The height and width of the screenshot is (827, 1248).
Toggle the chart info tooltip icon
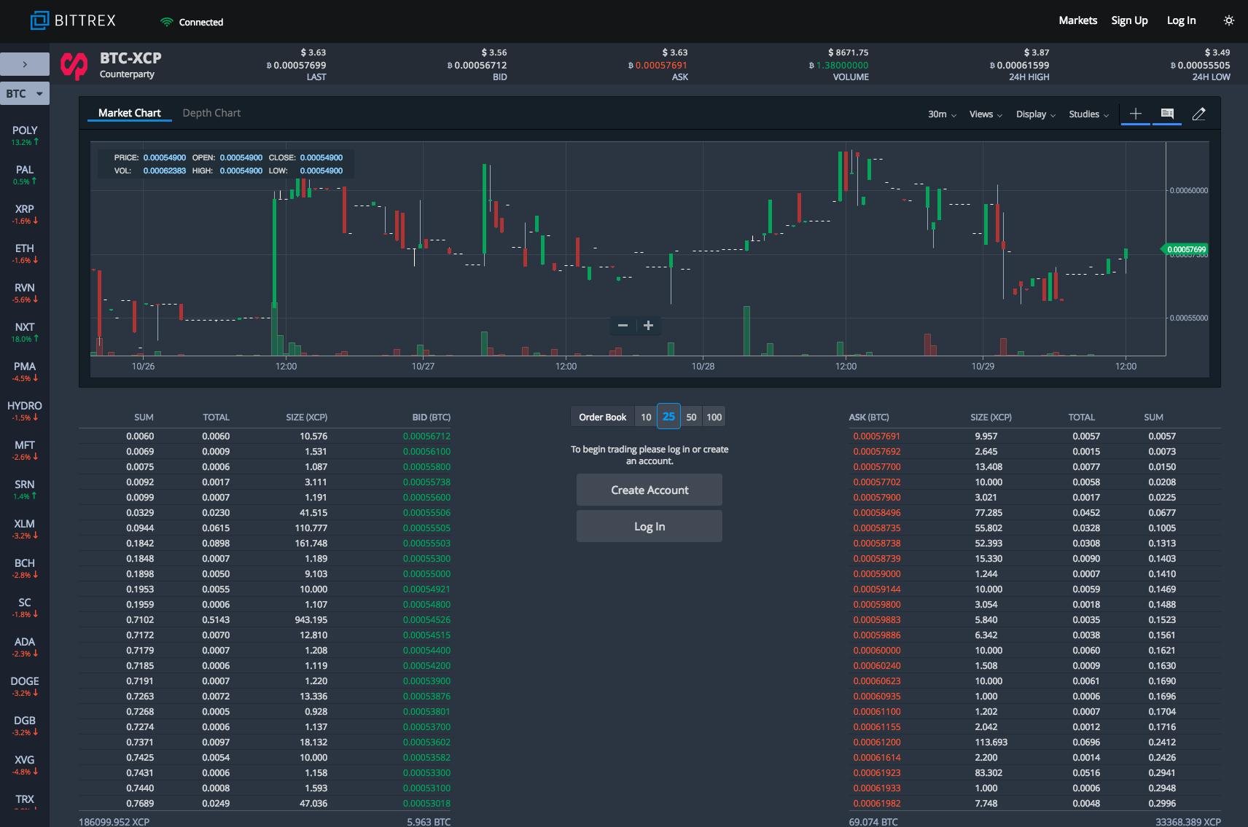1167,114
